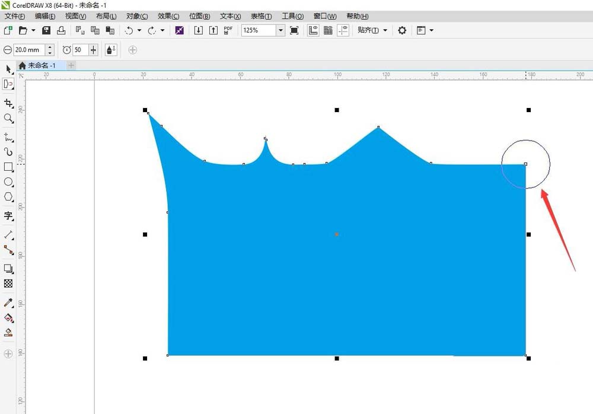Select the Ellipse tool
Image resolution: width=593 pixels, height=414 pixels.
coord(8,182)
